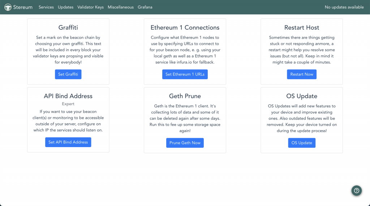The height and width of the screenshot is (206, 370).
Task: Select the Miscellaneous nav item
Action: tap(121, 7)
